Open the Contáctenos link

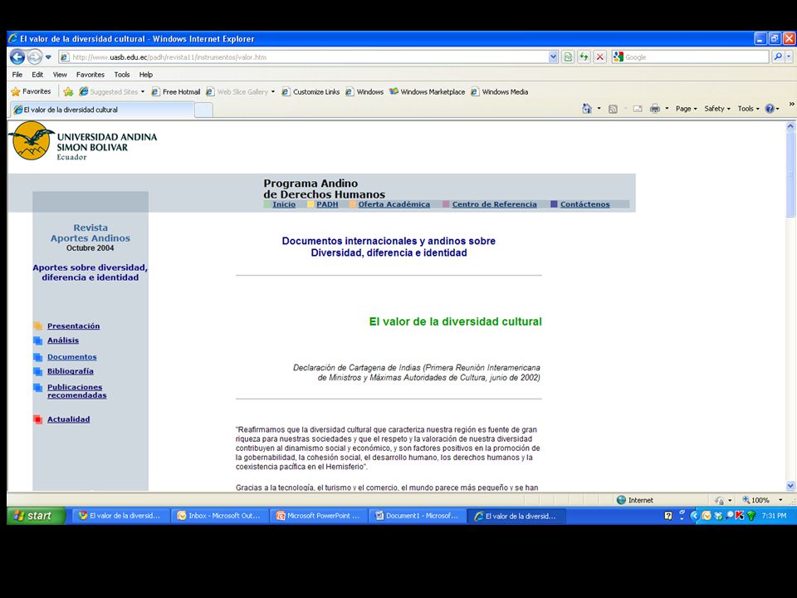click(x=585, y=204)
